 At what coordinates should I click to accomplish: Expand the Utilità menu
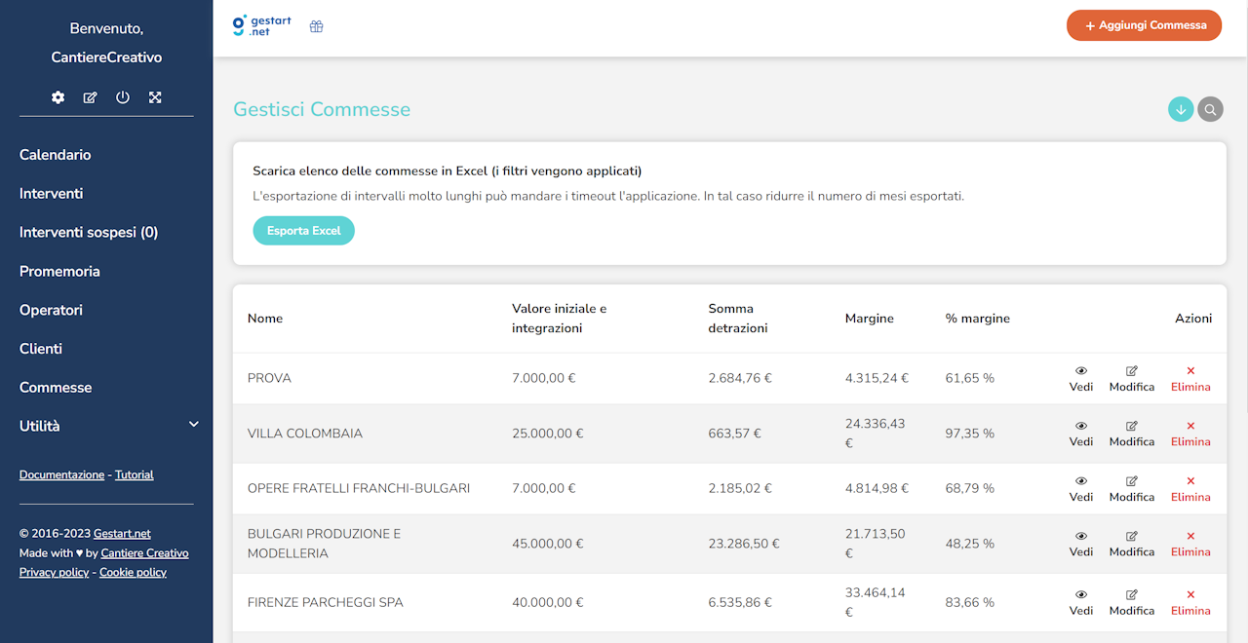[x=107, y=426]
